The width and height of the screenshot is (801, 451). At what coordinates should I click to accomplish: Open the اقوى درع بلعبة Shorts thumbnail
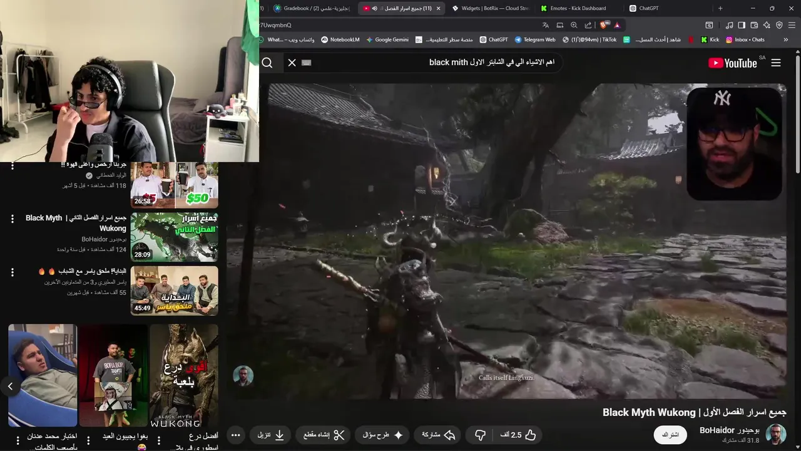[184, 375]
